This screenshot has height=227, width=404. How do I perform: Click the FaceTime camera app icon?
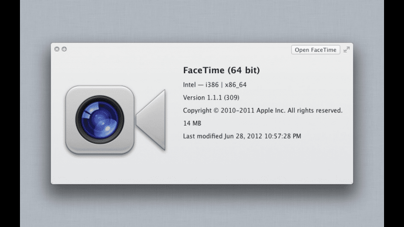click(x=115, y=120)
